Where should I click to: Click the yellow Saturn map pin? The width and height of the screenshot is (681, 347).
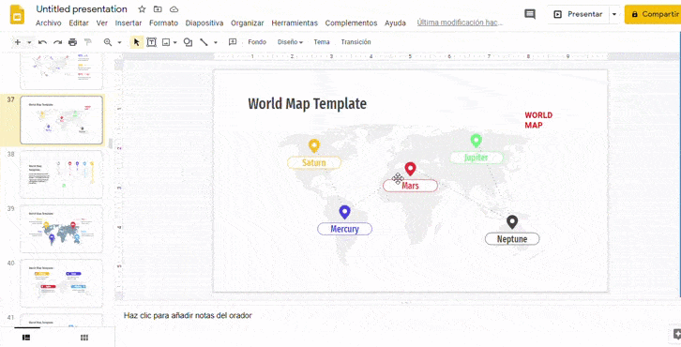click(314, 146)
